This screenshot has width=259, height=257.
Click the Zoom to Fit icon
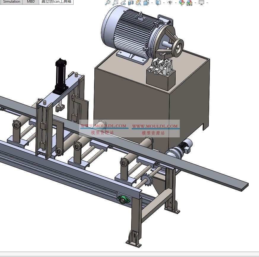coord(108,3)
